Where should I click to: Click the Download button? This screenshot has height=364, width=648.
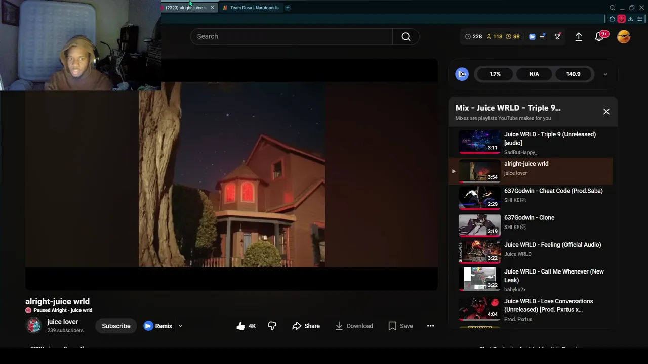click(x=354, y=326)
